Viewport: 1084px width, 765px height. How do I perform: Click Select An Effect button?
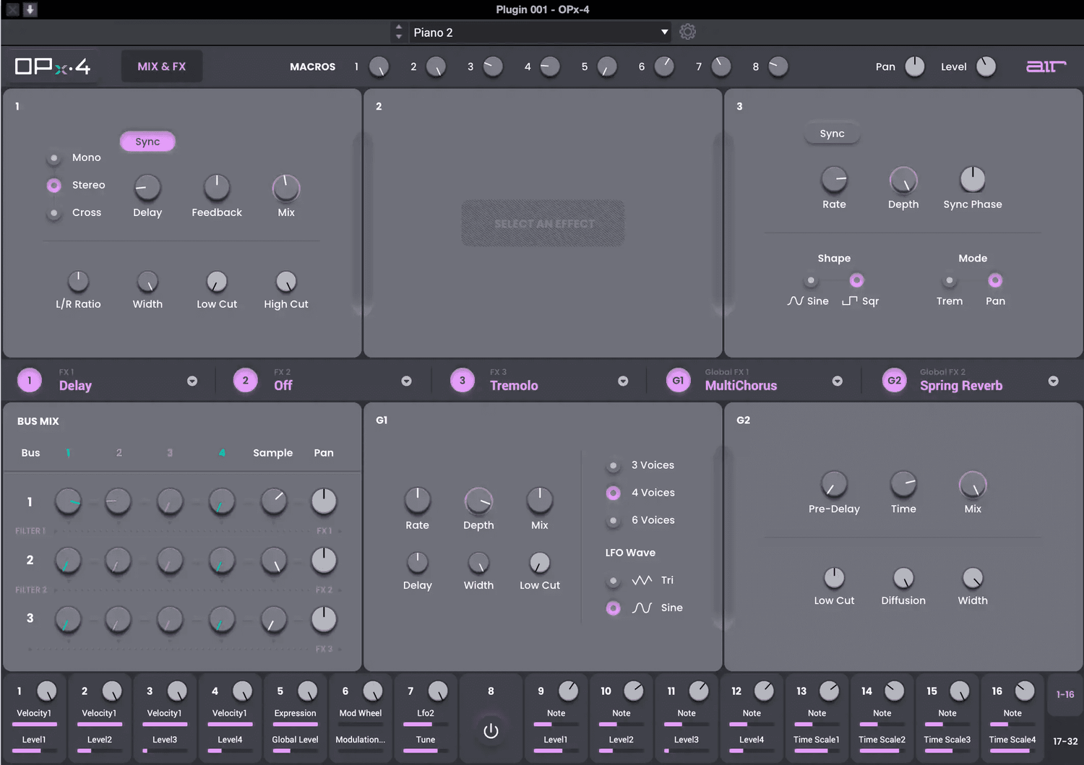(543, 224)
